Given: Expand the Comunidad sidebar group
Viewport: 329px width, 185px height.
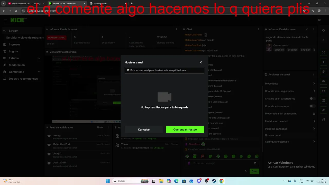Looking at the screenshot, I should point(22,72).
